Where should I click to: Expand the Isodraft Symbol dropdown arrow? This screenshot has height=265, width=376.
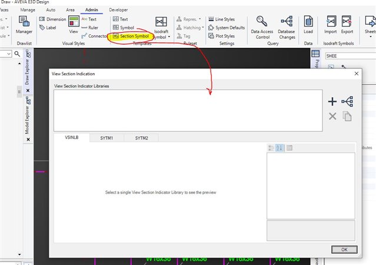(169, 37)
